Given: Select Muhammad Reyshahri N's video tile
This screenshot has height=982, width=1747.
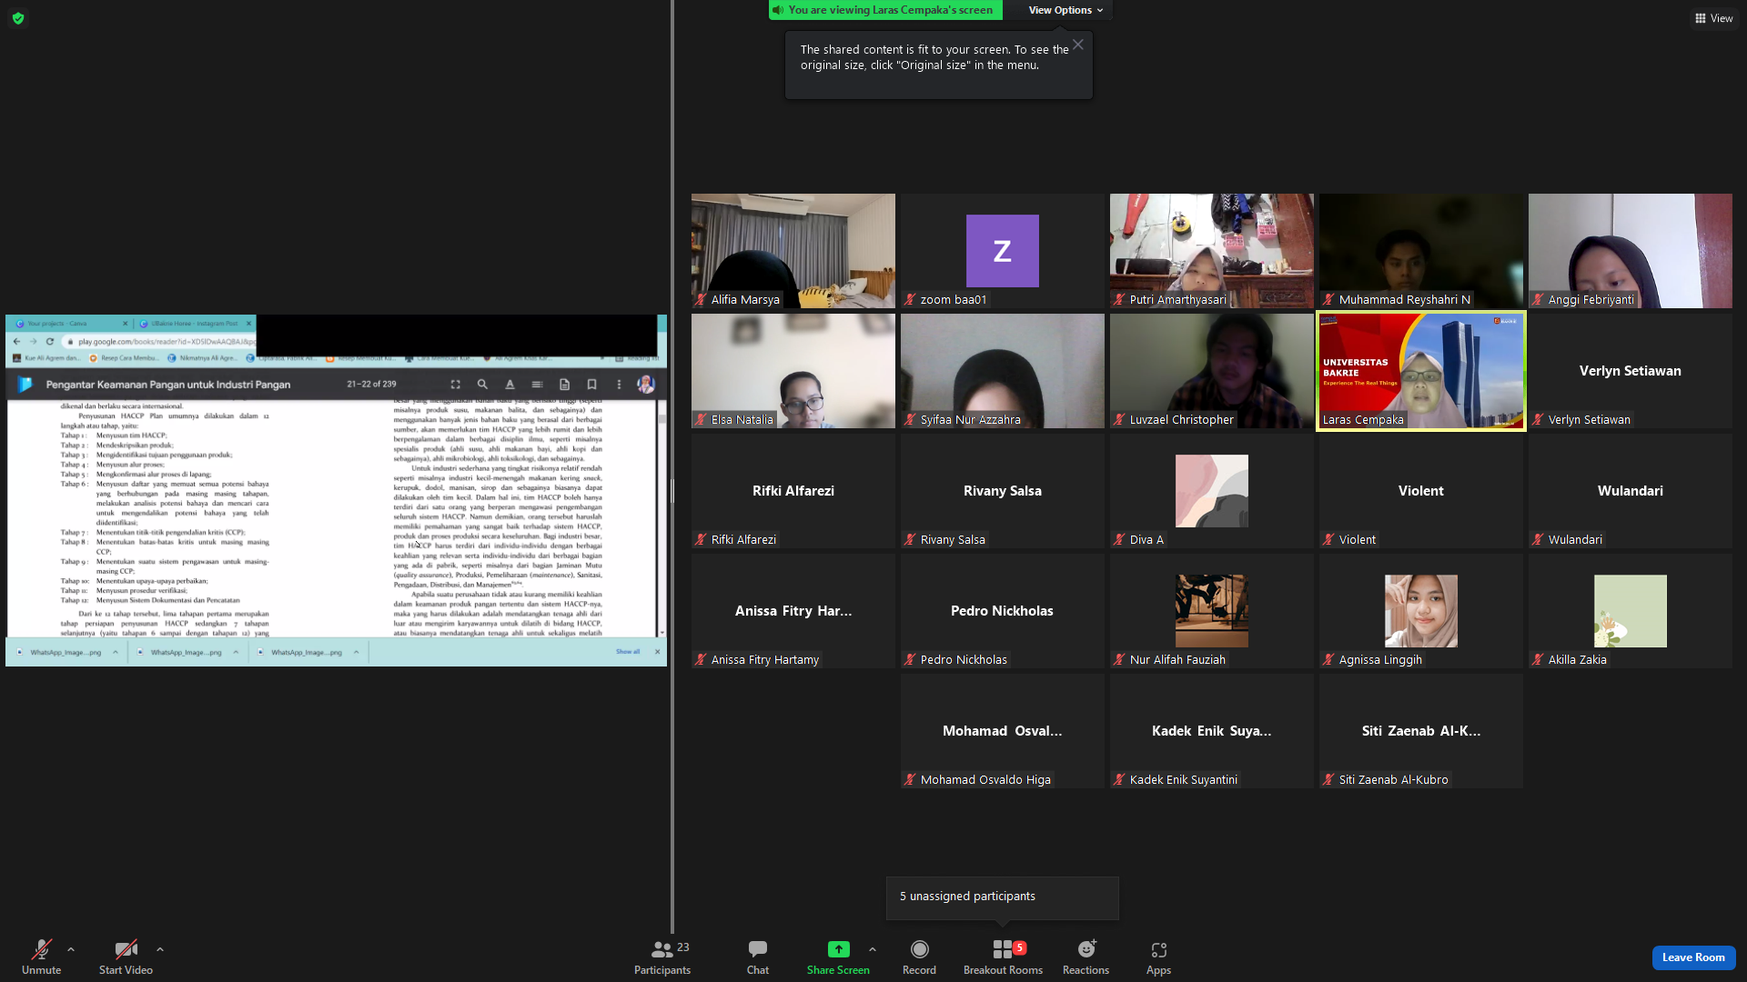Looking at the screenshot, I should (1421, 251).
